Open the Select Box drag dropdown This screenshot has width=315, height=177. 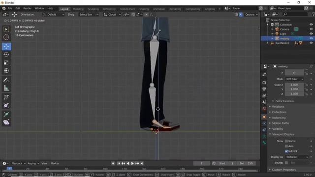point(89,14)
